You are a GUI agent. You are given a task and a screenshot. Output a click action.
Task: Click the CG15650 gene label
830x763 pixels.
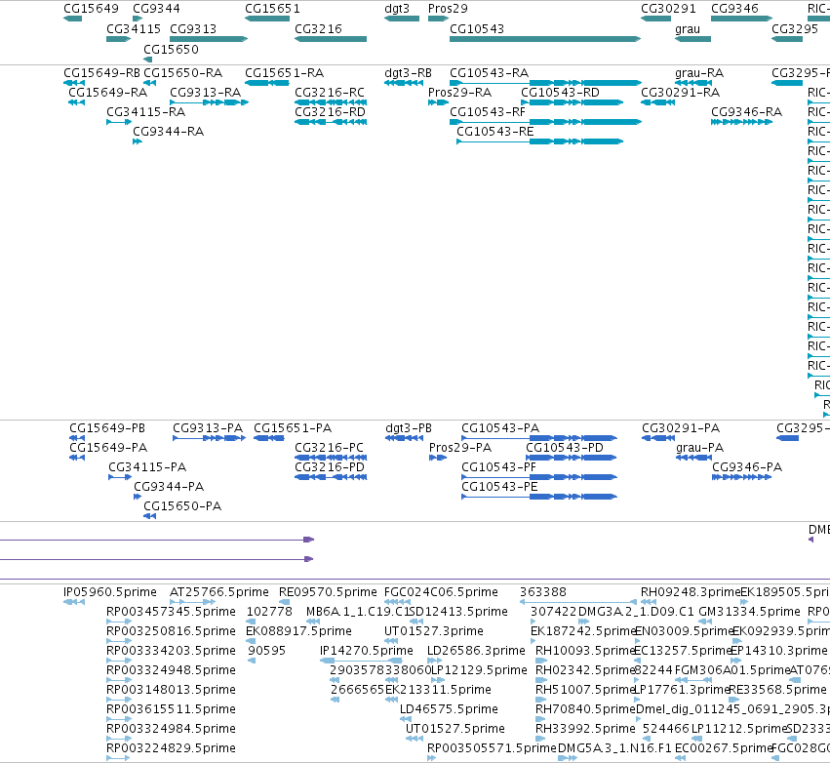coord(171,49)
